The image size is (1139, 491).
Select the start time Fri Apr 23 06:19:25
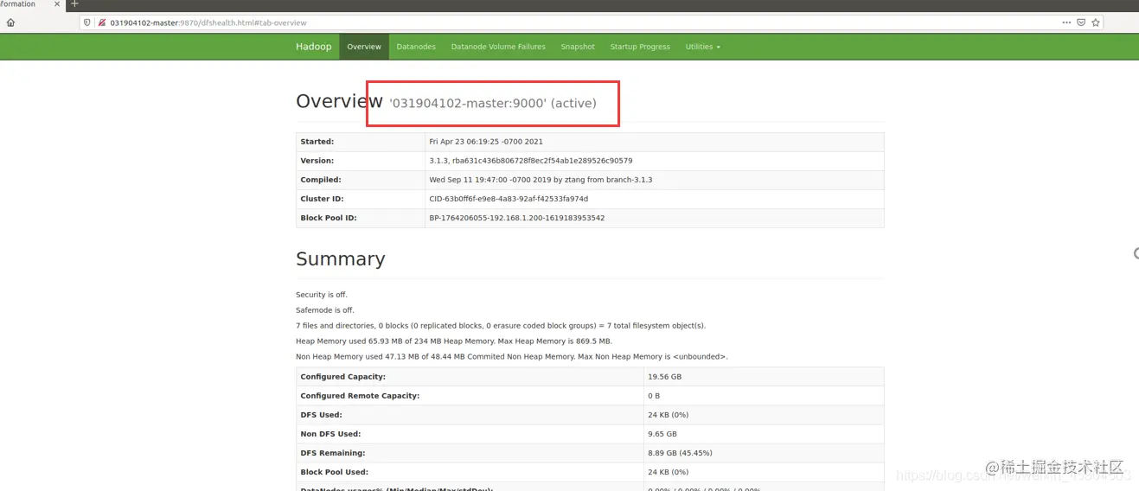(486, 142)
